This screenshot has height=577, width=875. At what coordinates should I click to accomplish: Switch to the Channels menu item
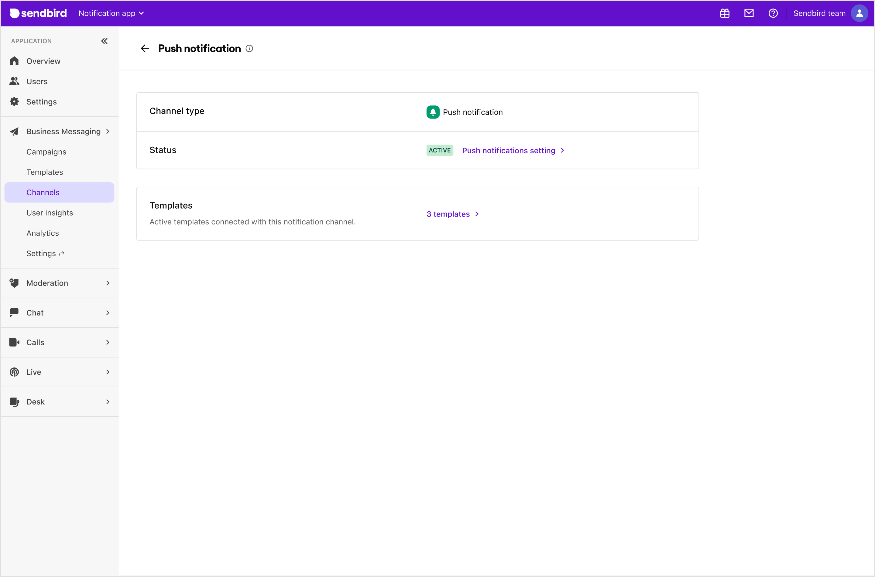coord(43,192)
